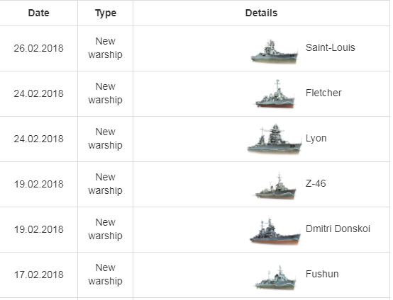Click the Saint-Louis warship icon
393x300 pixels.
275,51
